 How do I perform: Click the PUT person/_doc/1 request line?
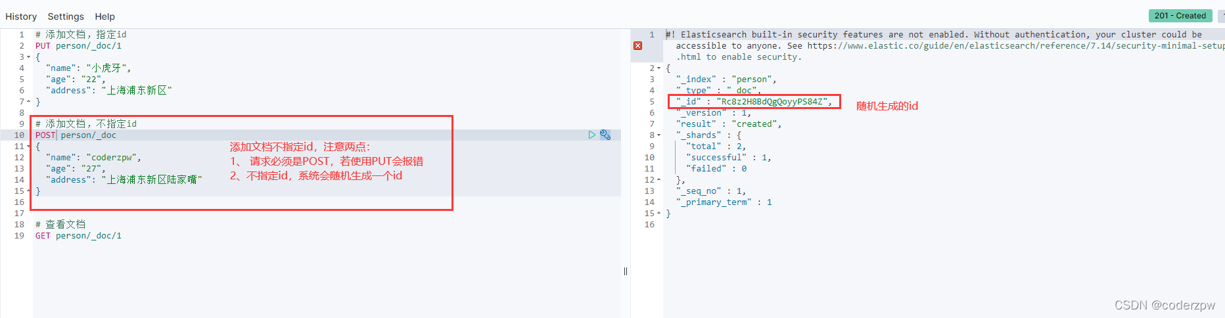pyautogui.click(x=78, y=46)
